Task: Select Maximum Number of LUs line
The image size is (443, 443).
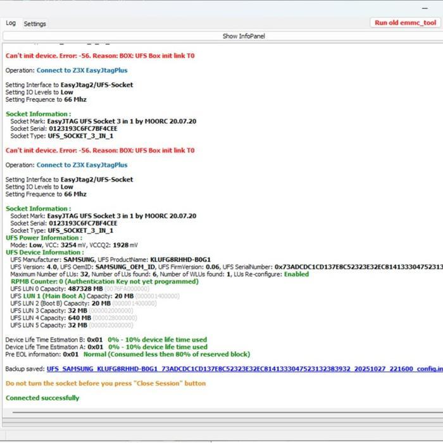Action: [x=159, y=274]
